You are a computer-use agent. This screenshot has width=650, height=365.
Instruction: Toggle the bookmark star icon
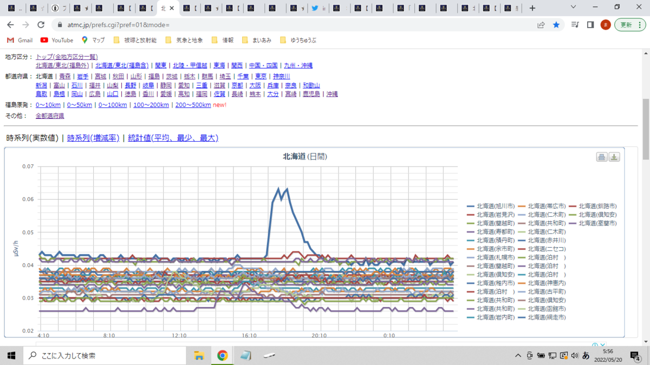pyautogui.click(x=556, y=25)
